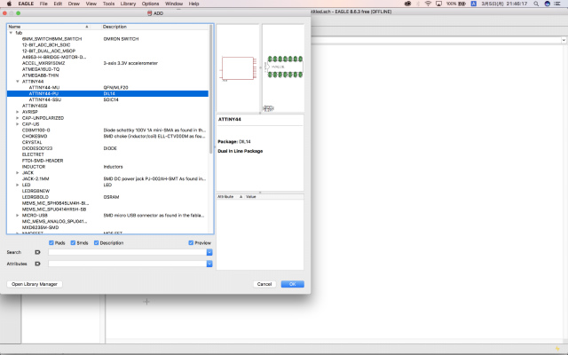The image size is (568, 355).
Task: Click the tag icon beside Attributes
Action: point(37,264)
